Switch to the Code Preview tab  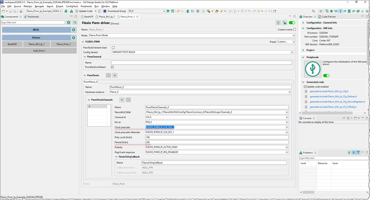(x=327, y=17)
